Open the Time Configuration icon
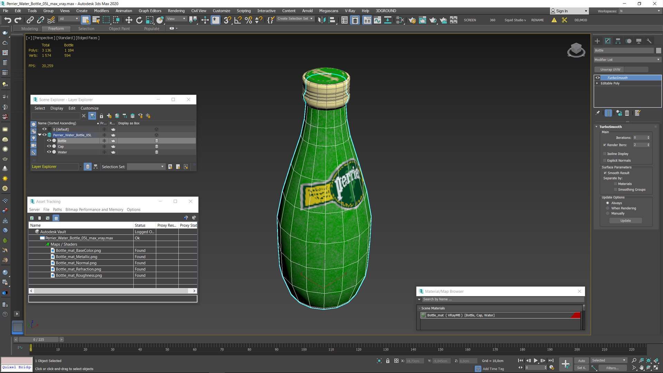Screen dimensions: 663x373 coord(551,367)
